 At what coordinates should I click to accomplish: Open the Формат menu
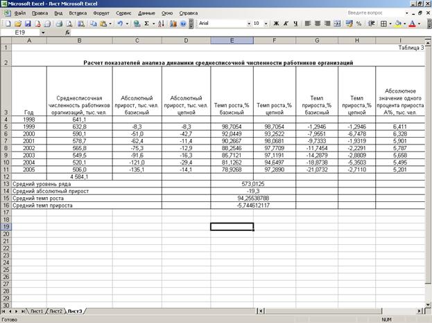[101, 13]
